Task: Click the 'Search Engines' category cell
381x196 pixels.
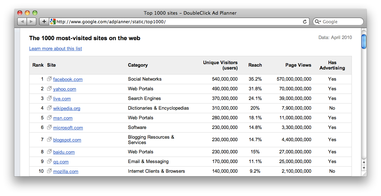Action: (x=144, y=99)
